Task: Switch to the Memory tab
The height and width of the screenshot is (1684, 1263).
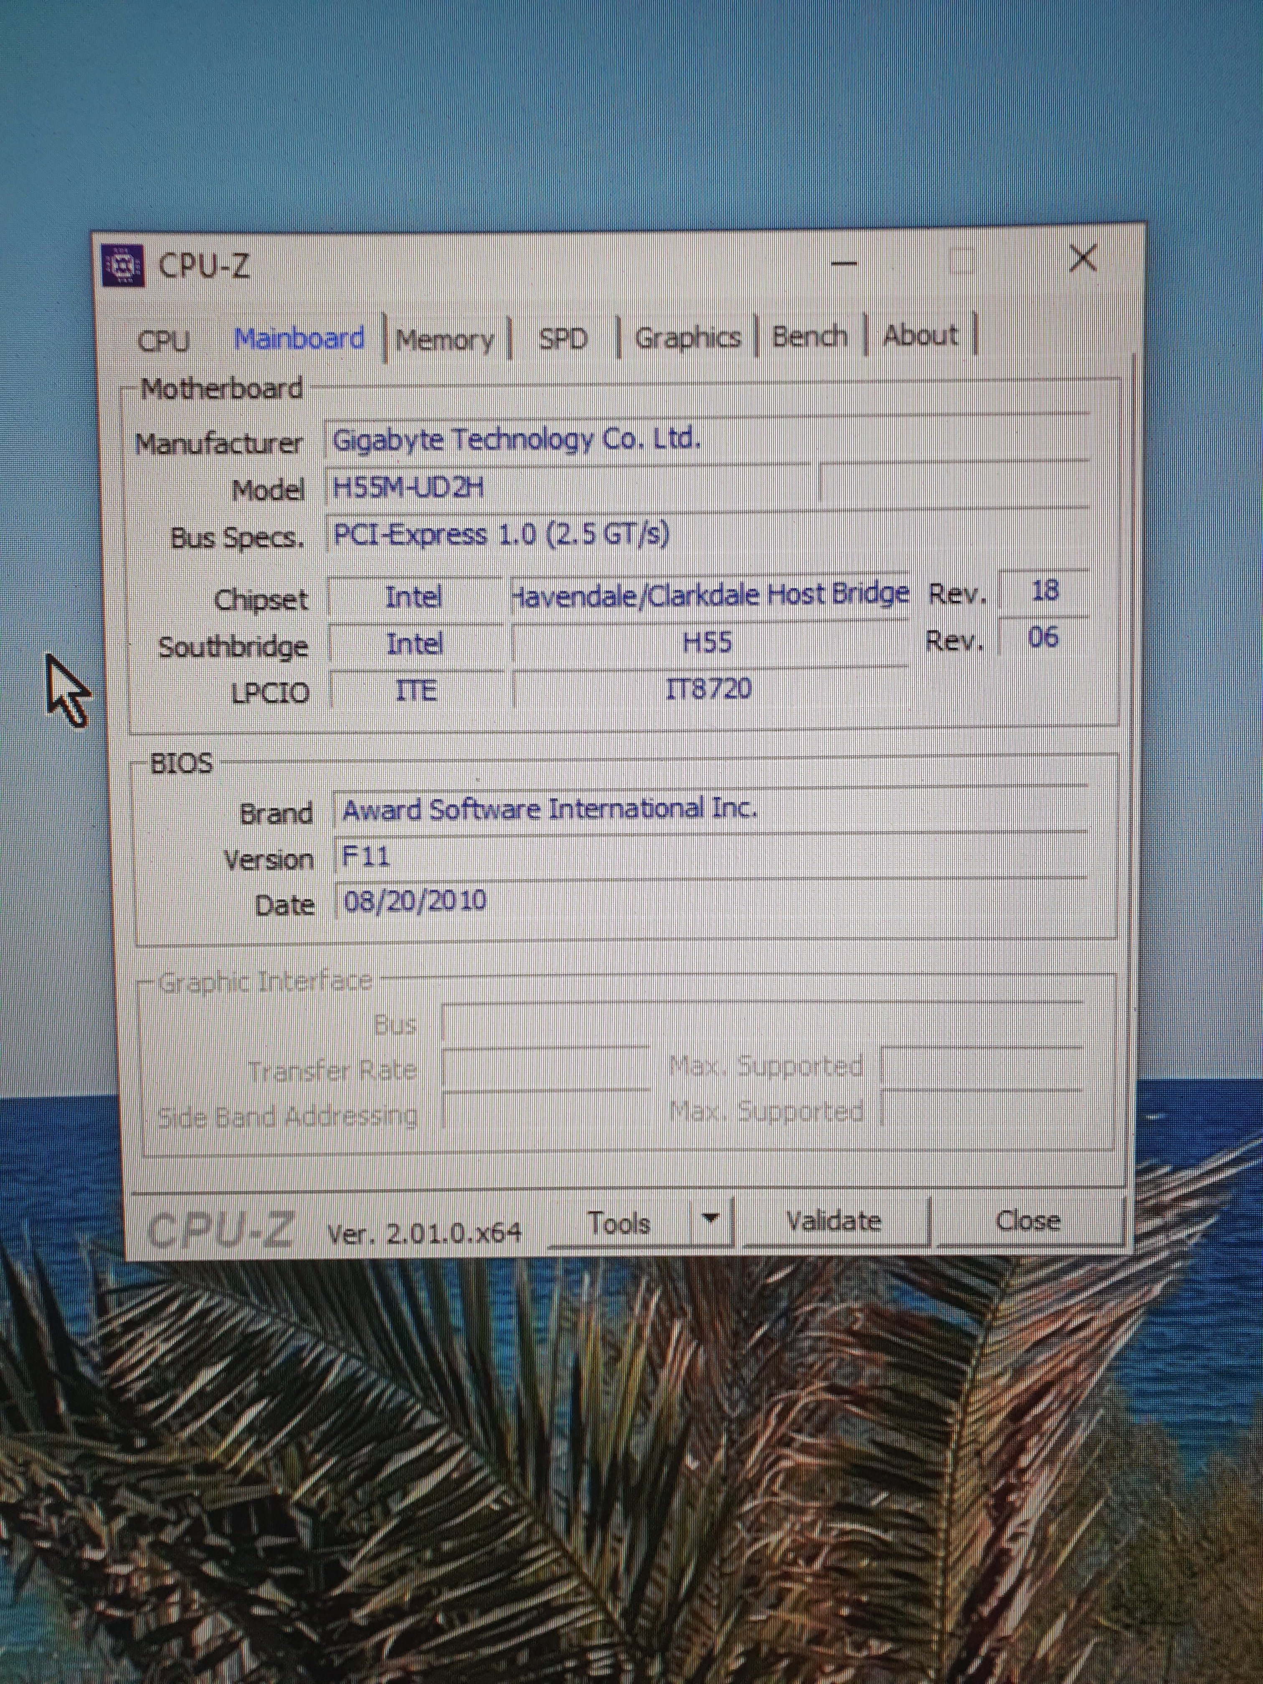Action: [445, 339]
